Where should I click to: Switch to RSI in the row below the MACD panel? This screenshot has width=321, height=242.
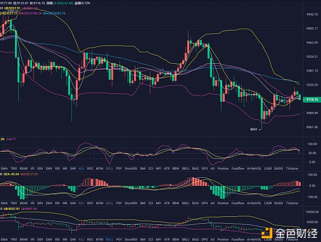57,203
